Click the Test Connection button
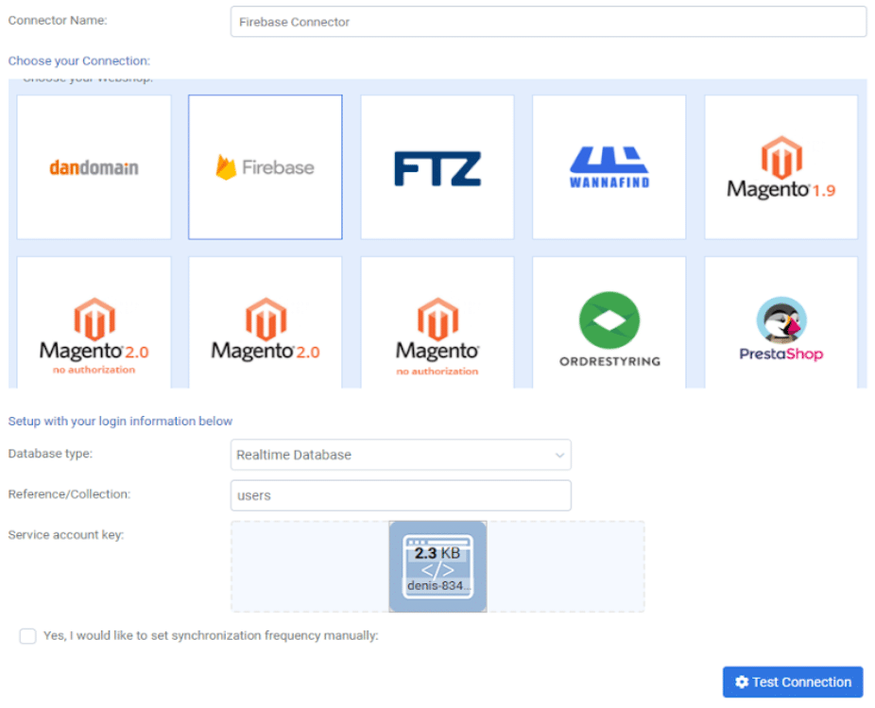Image resolution: width=875 pixels, height=708 pixels. click(793, 682)
